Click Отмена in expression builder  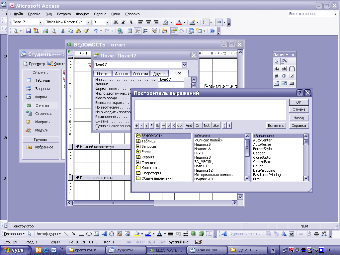tap(299, 109)
